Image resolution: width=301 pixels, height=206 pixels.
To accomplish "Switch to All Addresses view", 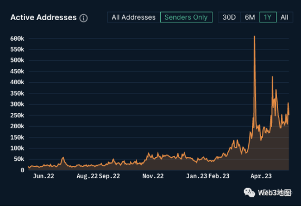I will pyautogui.click(x=134, y=17).
